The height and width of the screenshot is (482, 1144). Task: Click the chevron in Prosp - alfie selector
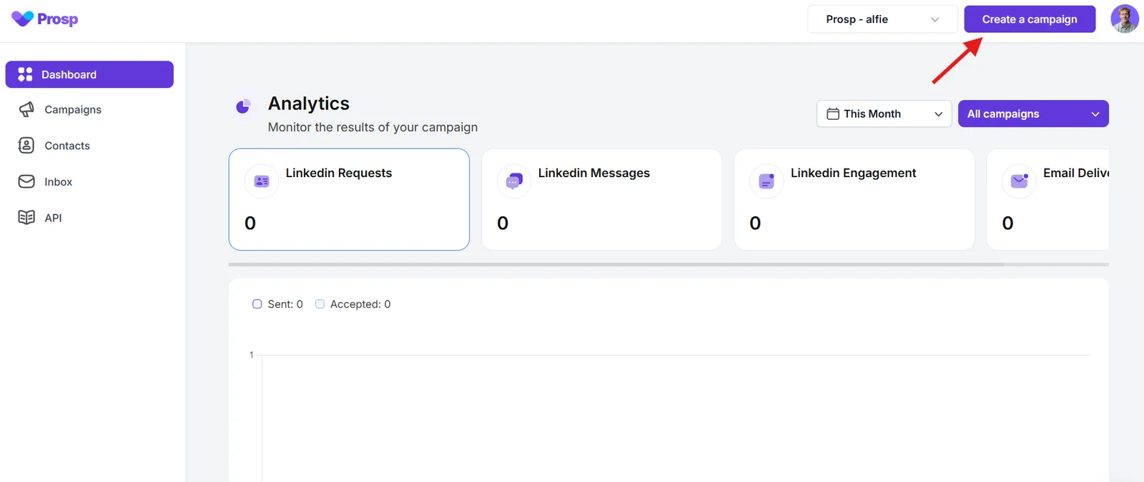935,20
